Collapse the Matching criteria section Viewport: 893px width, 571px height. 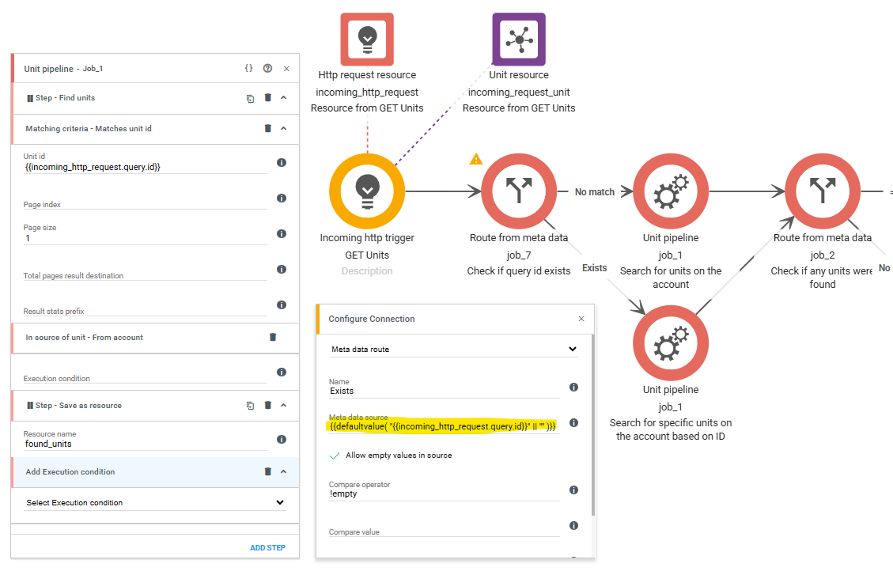pyautogui.click(x=284, y=129)
